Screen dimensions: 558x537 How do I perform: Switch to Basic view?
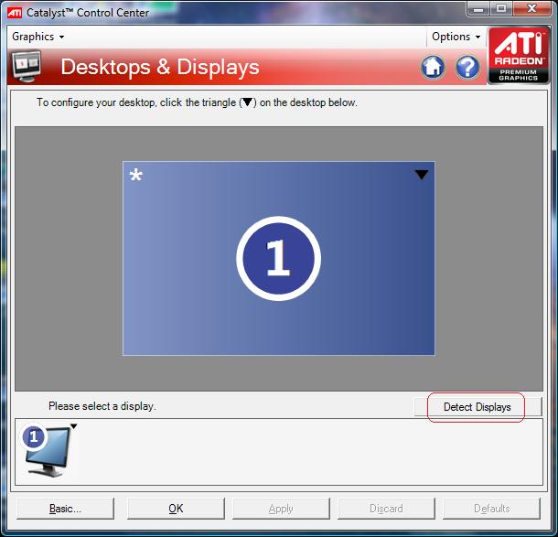click(x=65, y=509)
